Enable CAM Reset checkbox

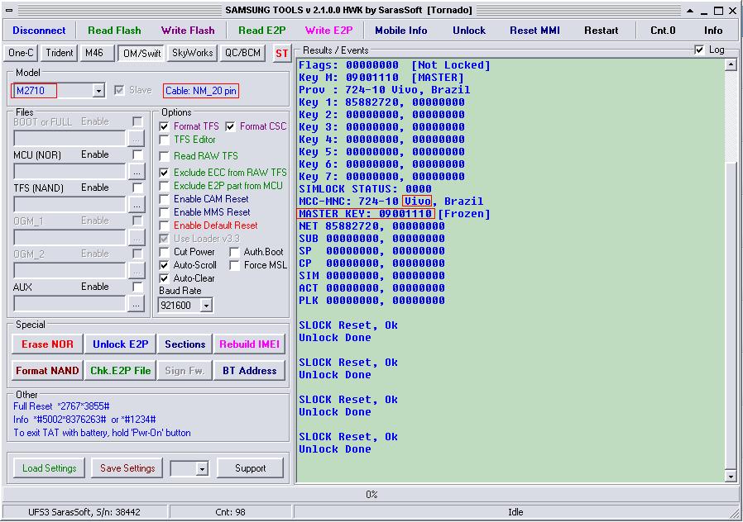(x=164, y=199)
